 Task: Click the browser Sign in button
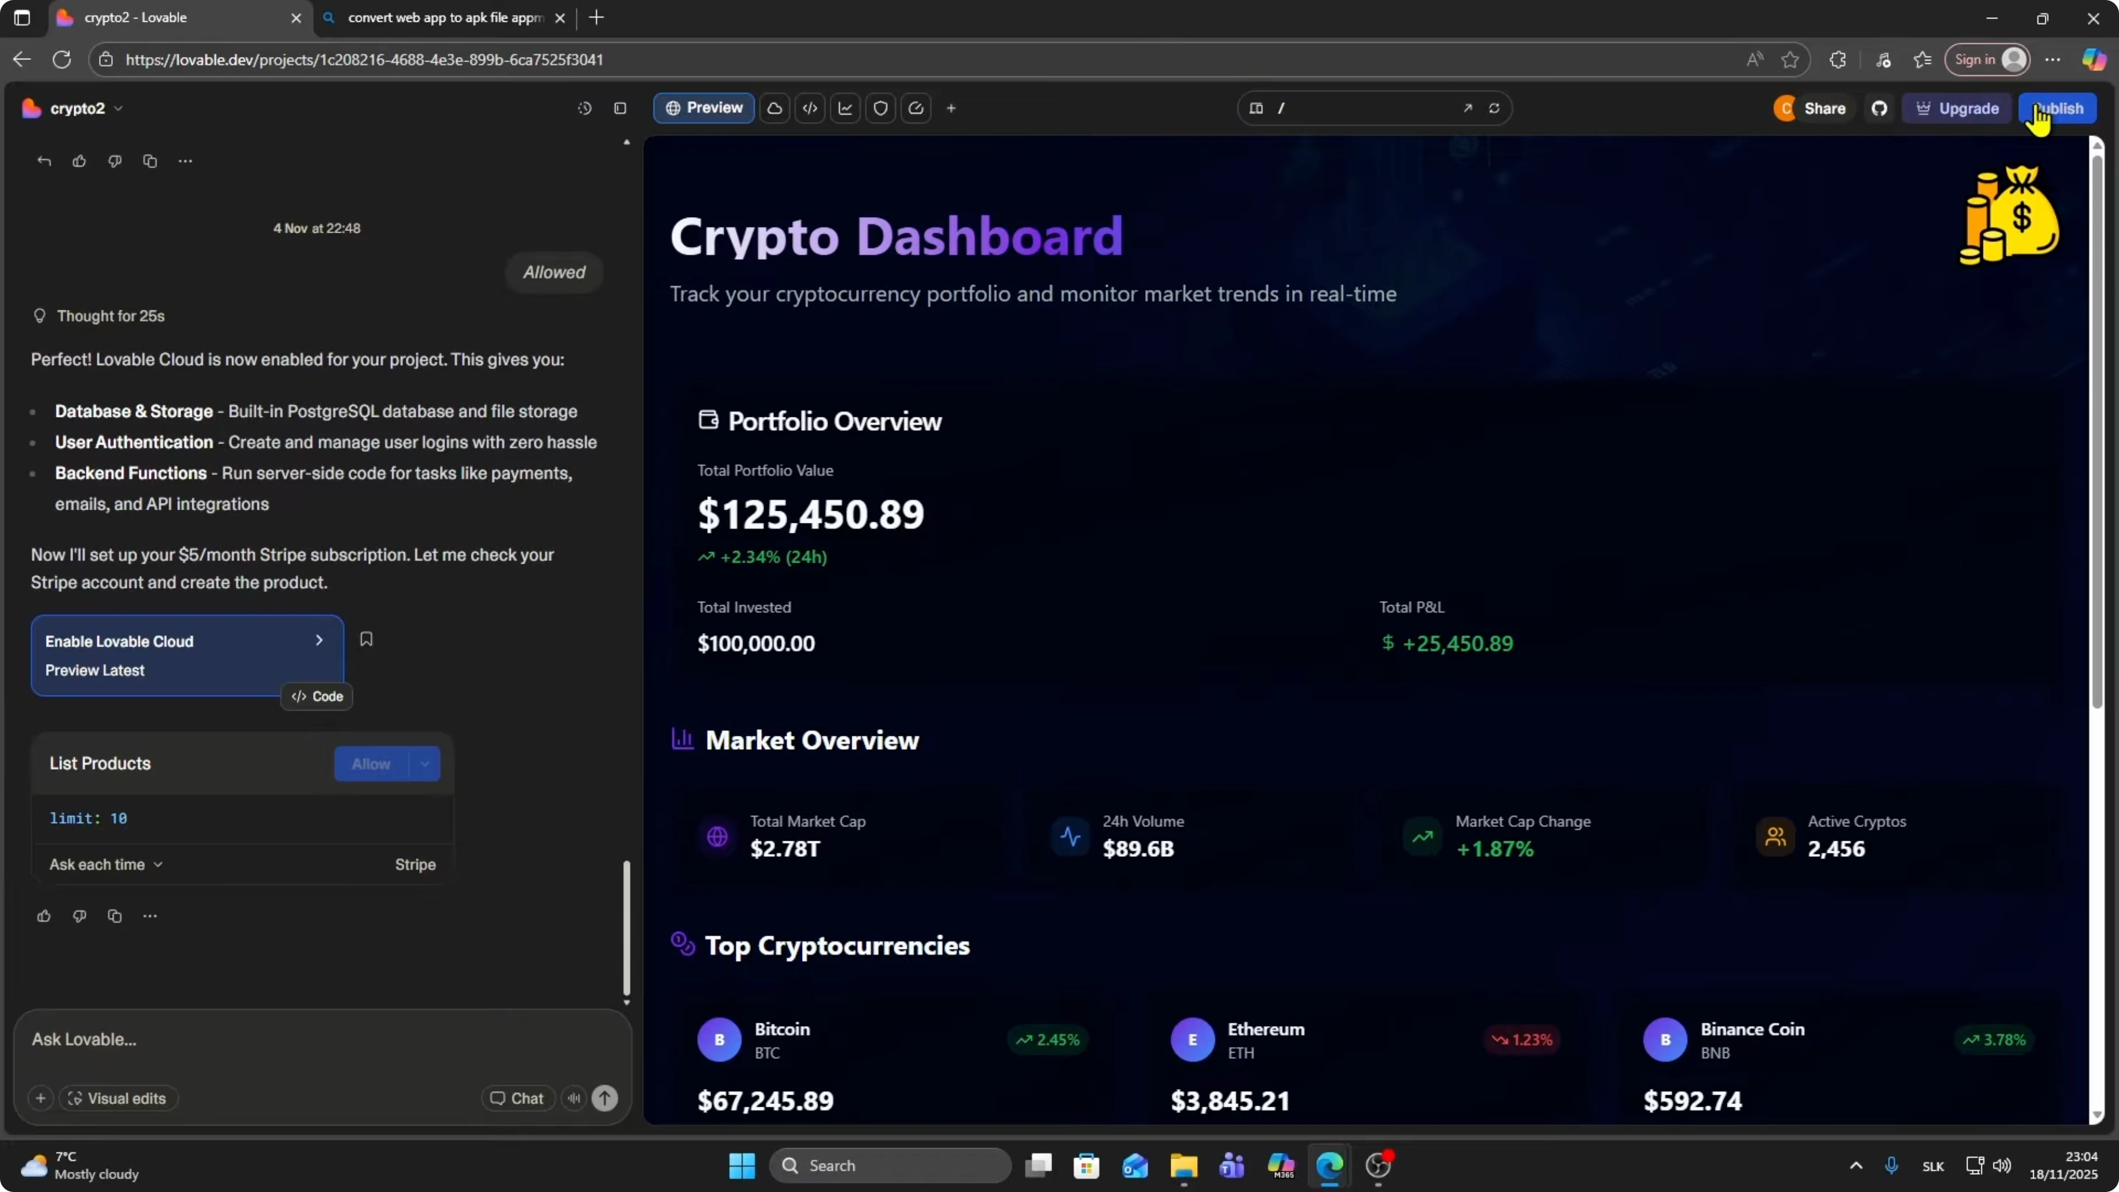(x=1987, y=59)
